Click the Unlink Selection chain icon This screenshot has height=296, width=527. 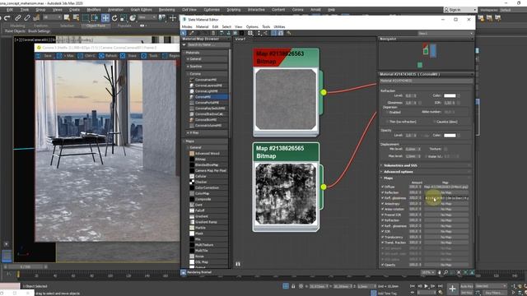27,18
